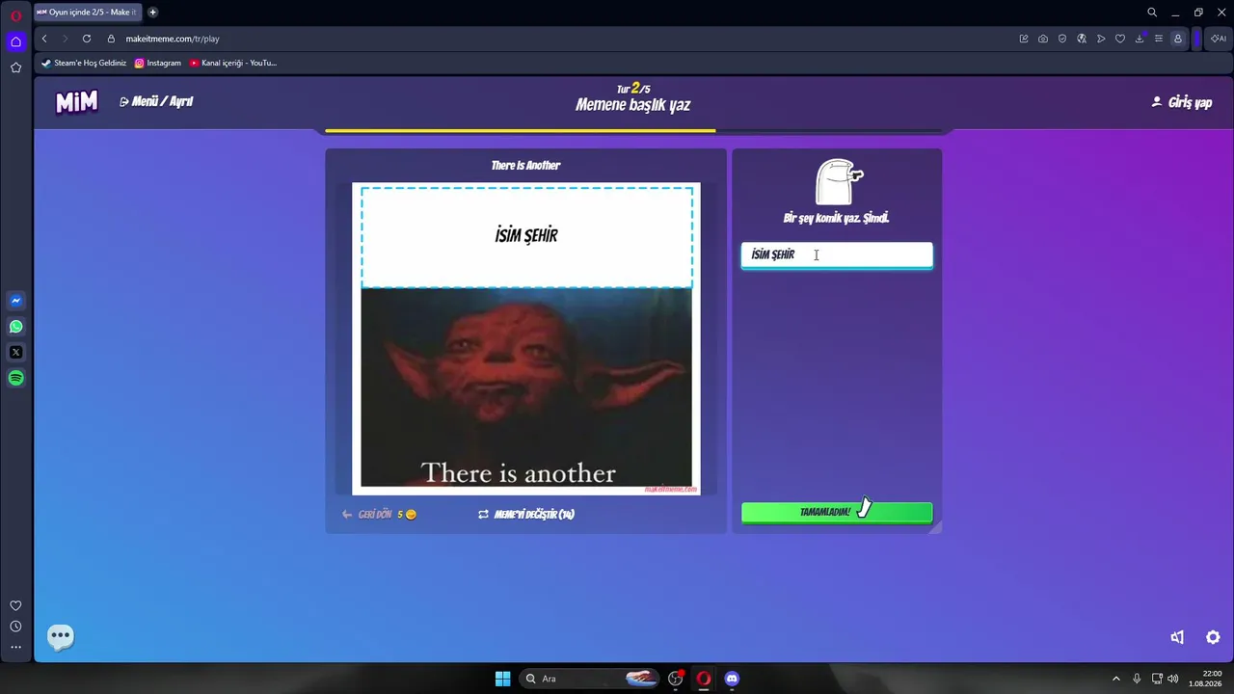The width and height of the screenshot is (1234, 694).
Task: Click MEME'Yİ DEĞİŞTİR to change meme
Action: (526, 515)
